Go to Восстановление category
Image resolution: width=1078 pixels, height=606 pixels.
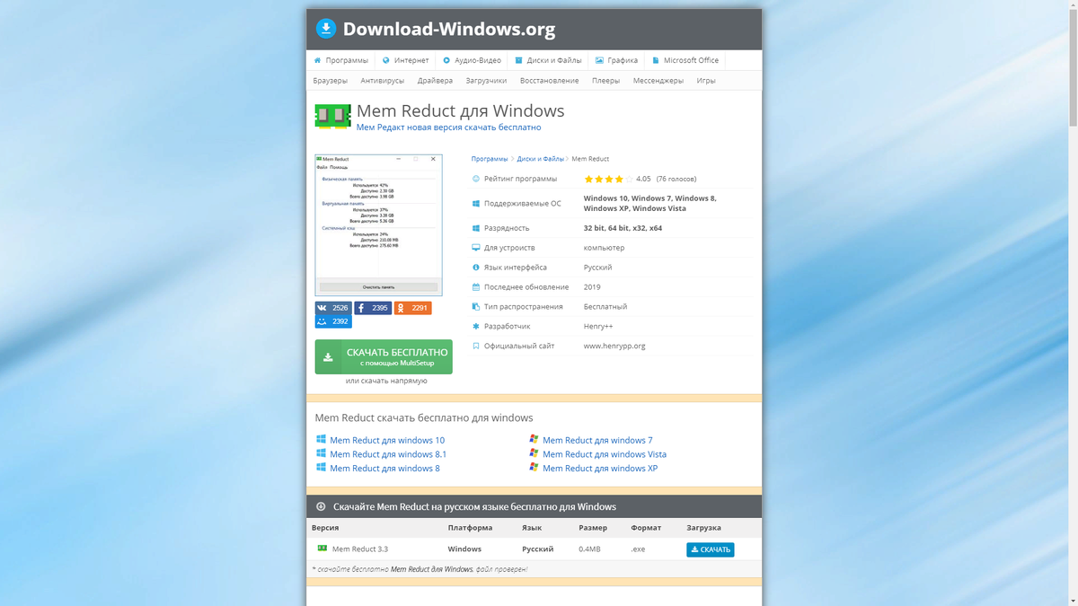click(x=549, y=81)
